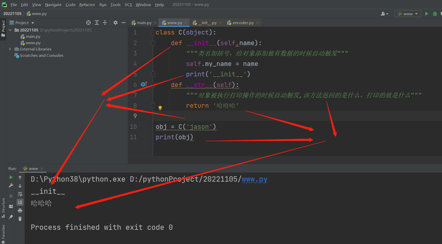Close the encoder.py editor tab
This screenshot has height=244, width=442.
[x=257, y=23]
